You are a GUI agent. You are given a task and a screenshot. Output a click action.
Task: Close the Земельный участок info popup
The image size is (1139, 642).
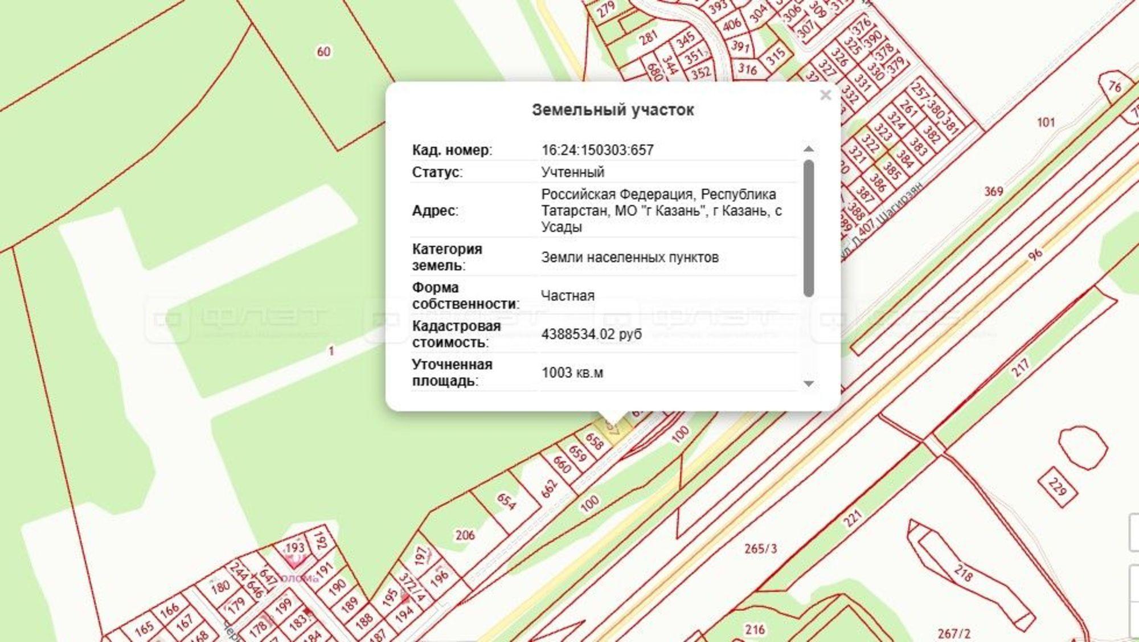click(x=825, y=95)
